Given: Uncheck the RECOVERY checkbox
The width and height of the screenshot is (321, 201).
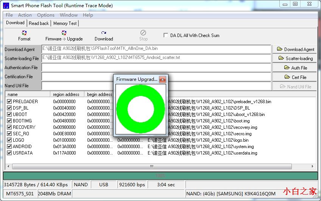Looking at the screenshot, I should click(9, 127).
